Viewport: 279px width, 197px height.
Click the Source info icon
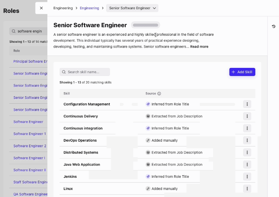tap(159, 94)
